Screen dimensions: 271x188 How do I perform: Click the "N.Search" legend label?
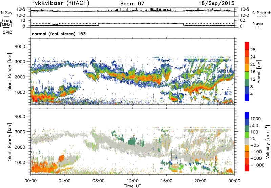[x=262, y=13]
